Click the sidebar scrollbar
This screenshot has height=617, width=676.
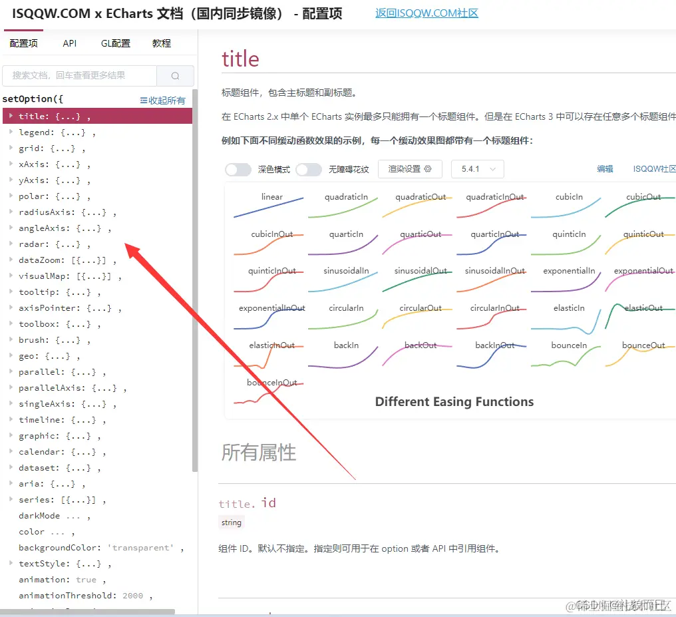pos(194,266)
